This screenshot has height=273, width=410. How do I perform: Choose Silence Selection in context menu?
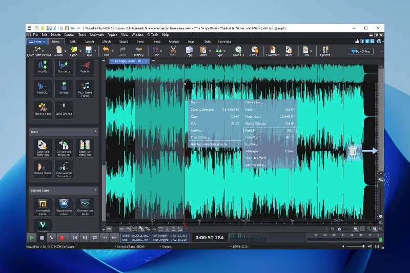pos(270,123)
